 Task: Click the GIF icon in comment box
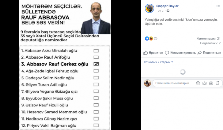click(x=211, y=83)
